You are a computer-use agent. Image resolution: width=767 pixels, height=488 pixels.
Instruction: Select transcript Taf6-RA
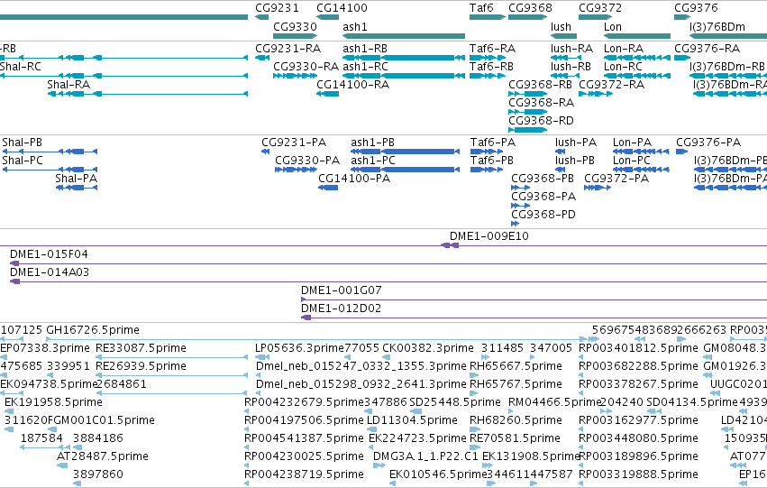tap(488, 58)
